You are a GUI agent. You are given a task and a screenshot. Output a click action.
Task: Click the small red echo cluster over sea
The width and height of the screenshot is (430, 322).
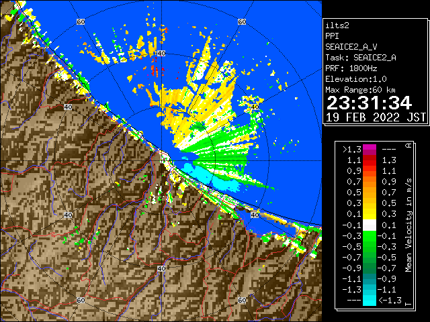click(x=155, y=70)
